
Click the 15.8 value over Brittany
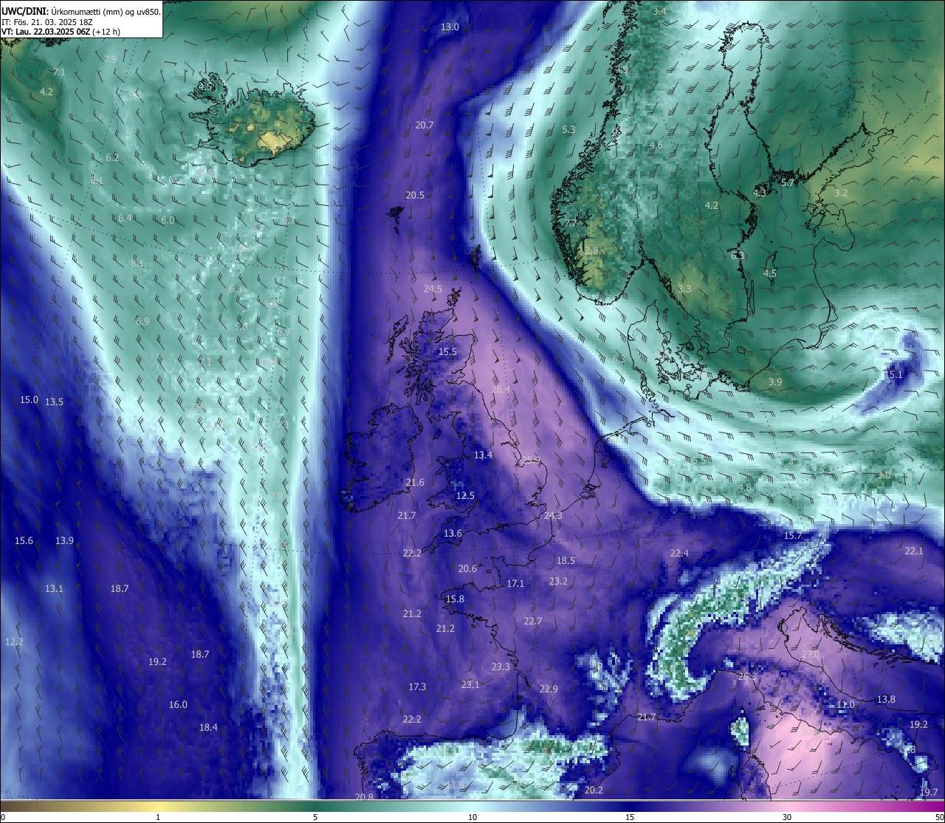pyautogui.click(x=455, y=599)
